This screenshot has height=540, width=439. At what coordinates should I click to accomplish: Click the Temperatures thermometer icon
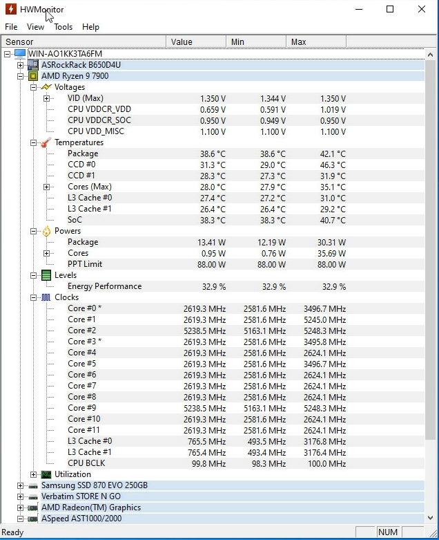point(46,142)
